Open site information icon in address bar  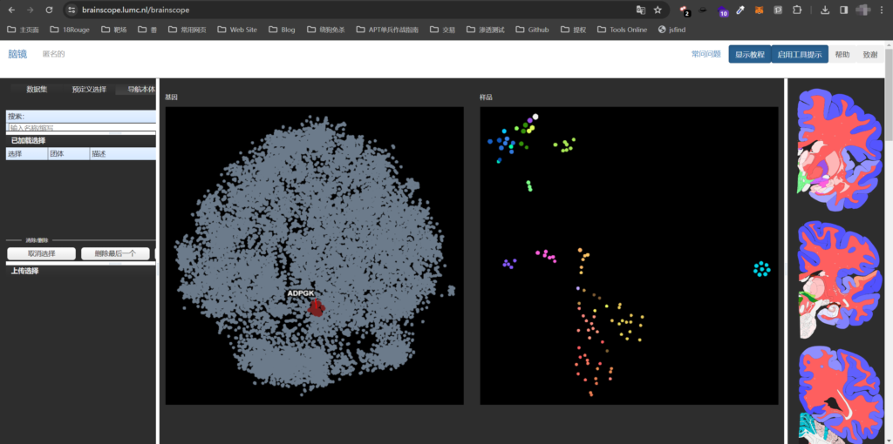click(x=72, y=10)
